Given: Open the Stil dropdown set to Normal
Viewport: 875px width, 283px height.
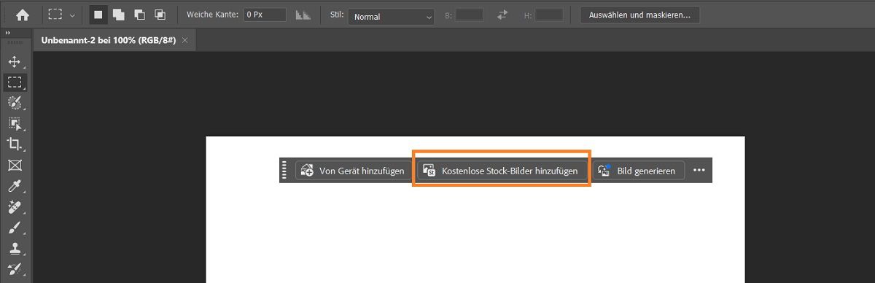Looking at the screenshot, I should (392, 16).
